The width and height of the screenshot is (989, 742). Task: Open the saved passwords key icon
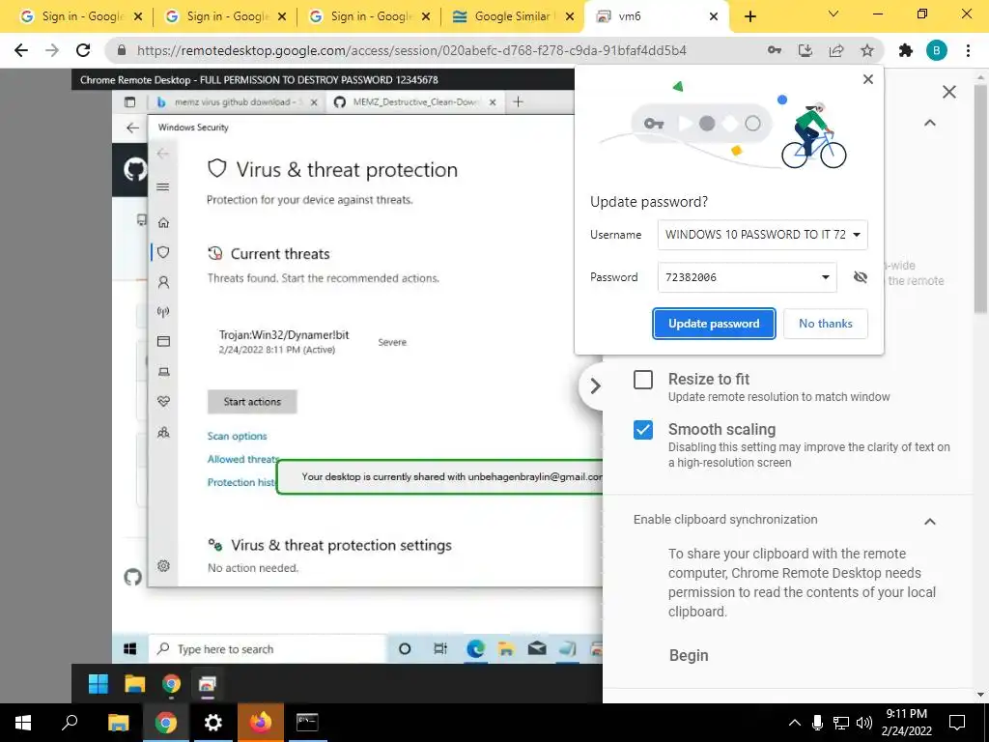(x=775, y=50)
